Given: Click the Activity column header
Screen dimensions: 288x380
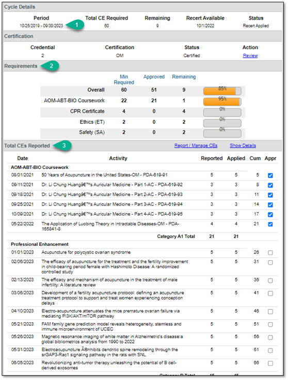Looking at the screenshot, I should point(118,159).
